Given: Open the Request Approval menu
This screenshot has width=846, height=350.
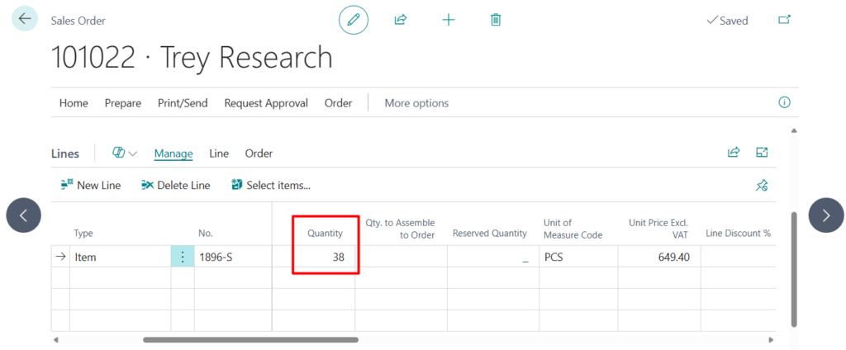Looking at the screenshot, I should pos(266,103).
